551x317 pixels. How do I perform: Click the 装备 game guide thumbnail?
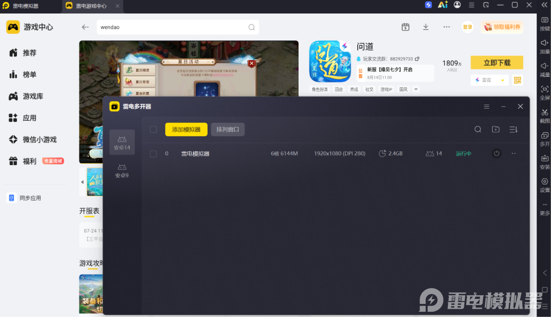click(91, 294)
